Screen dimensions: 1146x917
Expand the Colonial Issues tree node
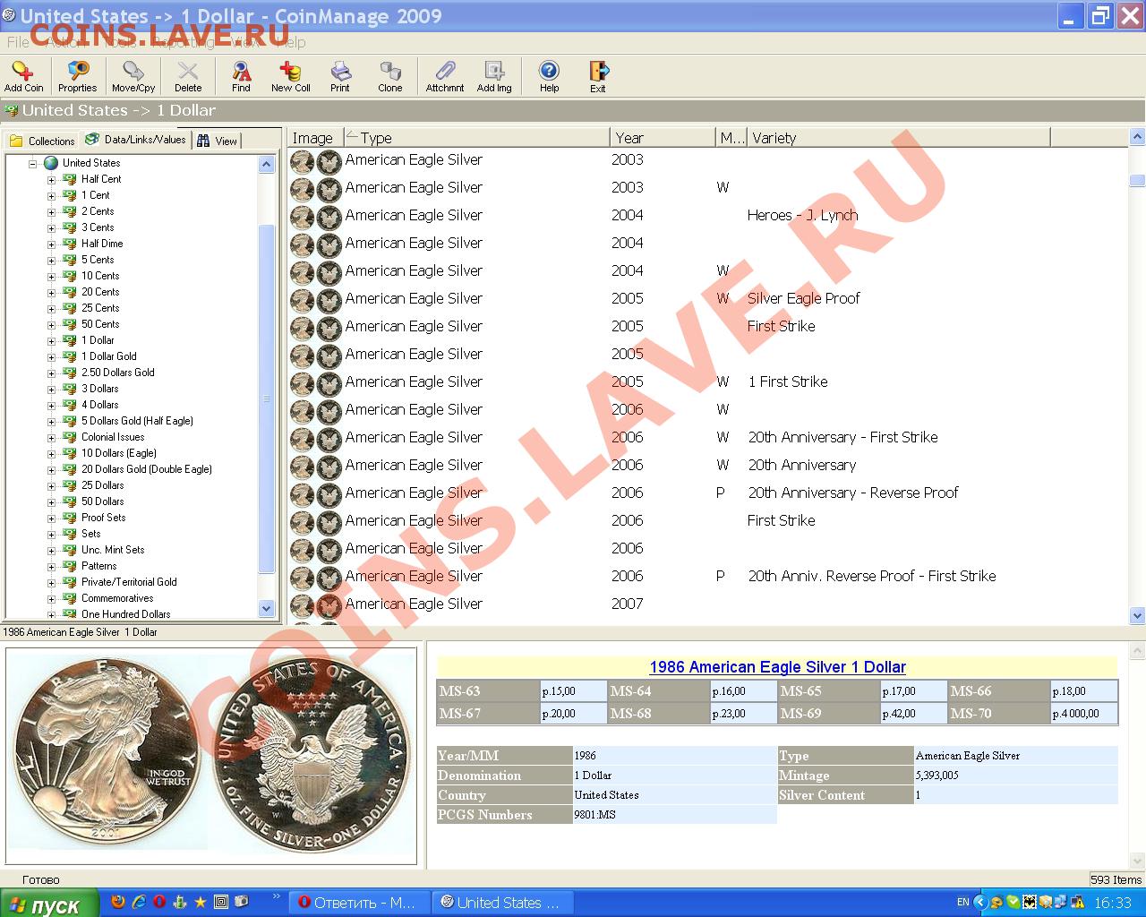[51, 437]
